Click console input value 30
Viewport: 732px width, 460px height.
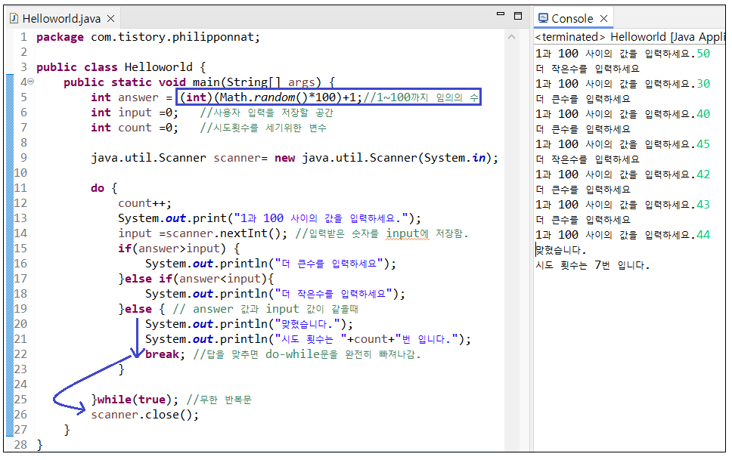click(703, 84)
